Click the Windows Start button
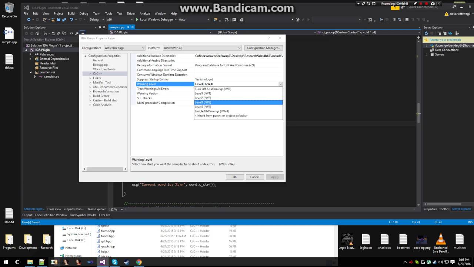This screenshot has height=267, width=474. pyautogui.click(x=6, y=262)
